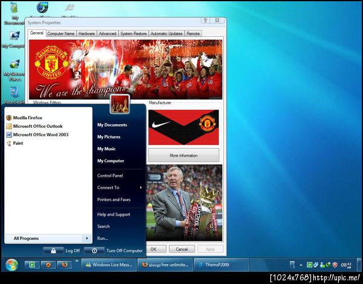The width and height of the screenshot is (363, 284).
Task: Click the Nike Manchester United manufacturer logo
Action: 183,127
